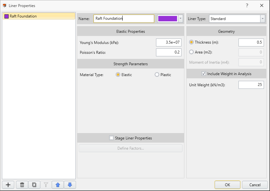Click the Poisson's Ratio label
Screen dimensions: 270x191
coord(93,52)
